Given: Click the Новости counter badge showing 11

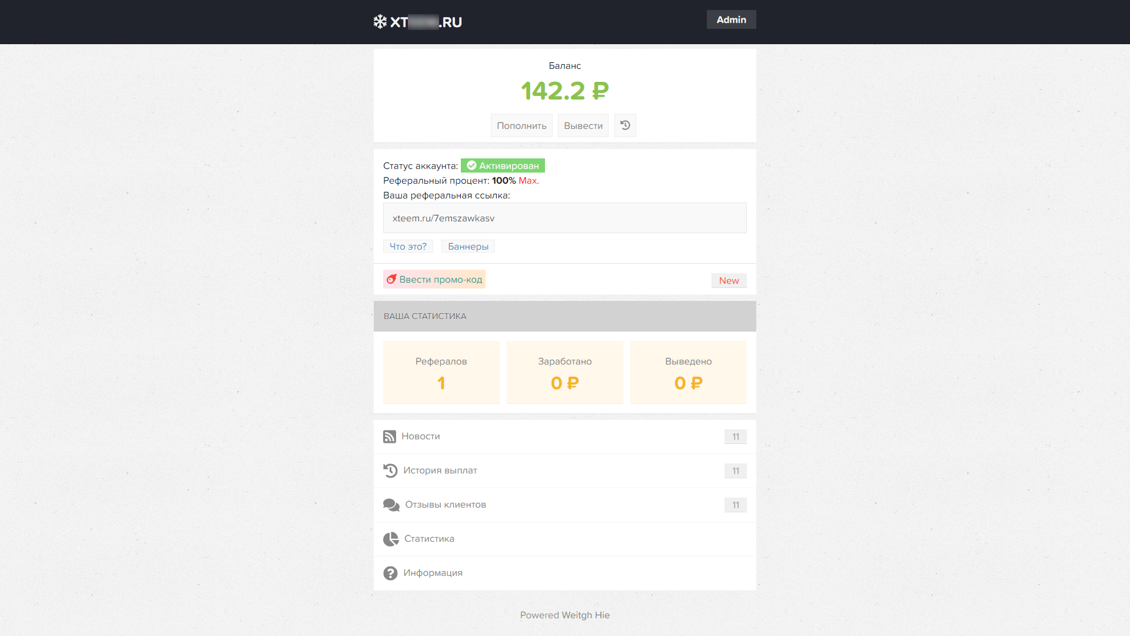Looking at the screenshot, I should (735, 436).
